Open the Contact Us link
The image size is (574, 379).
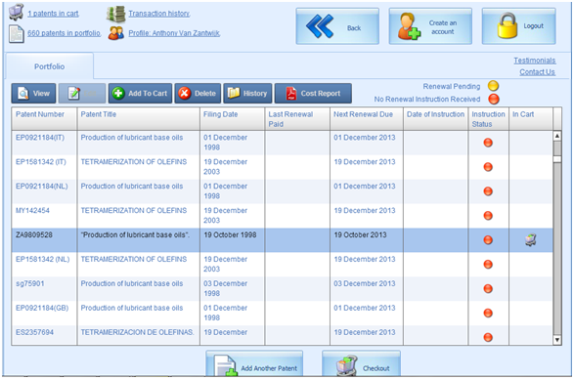click(537, 72)
